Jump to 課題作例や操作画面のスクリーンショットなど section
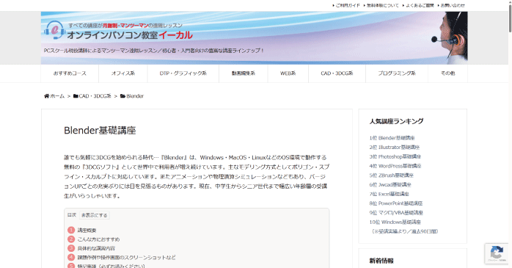This screenshot has width=512, height=268. tap(126, 258)
